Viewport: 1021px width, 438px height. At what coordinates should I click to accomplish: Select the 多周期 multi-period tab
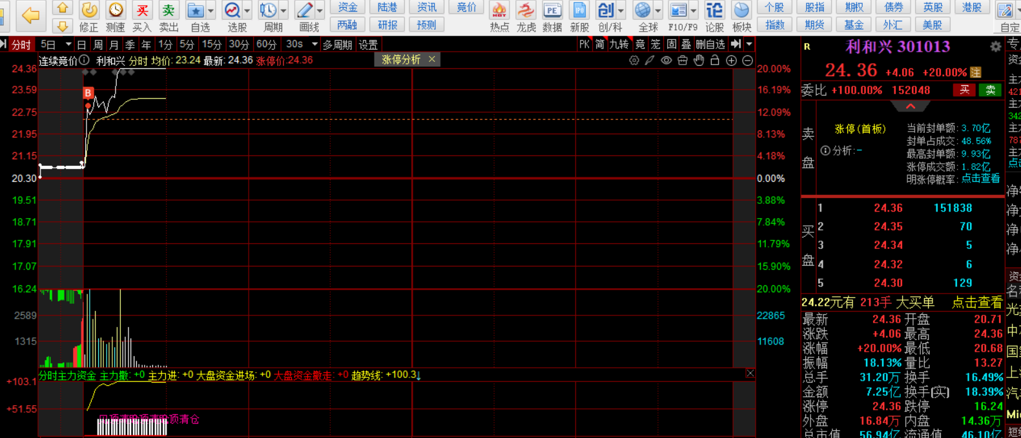[x=337, y=45]
